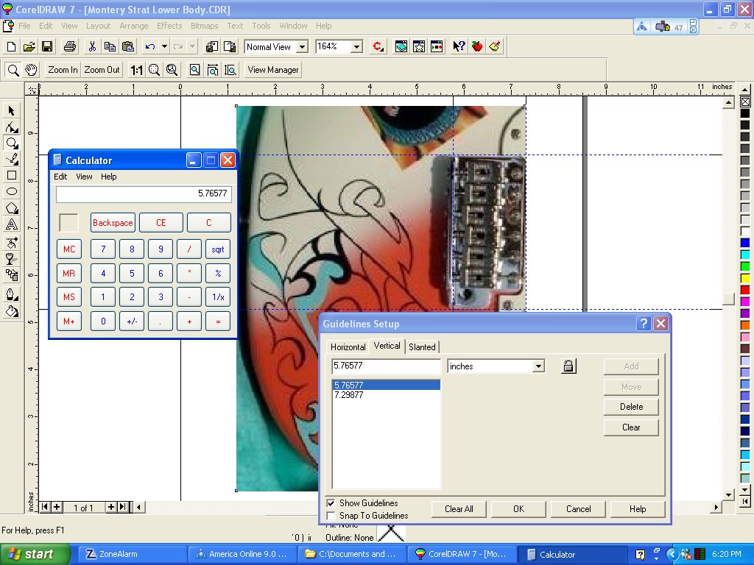Undo the last action with the Undo arrow

150,46
